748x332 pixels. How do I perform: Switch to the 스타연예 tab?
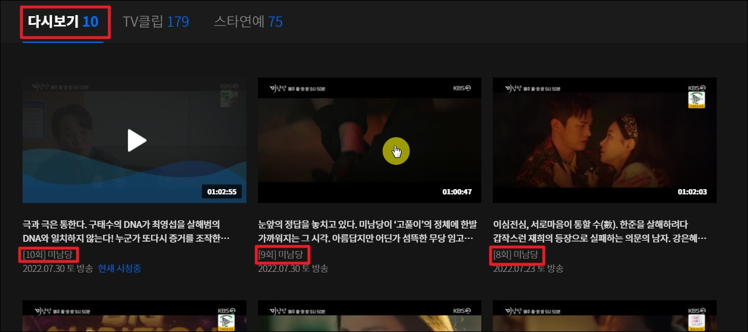click(x=248, y=22)
